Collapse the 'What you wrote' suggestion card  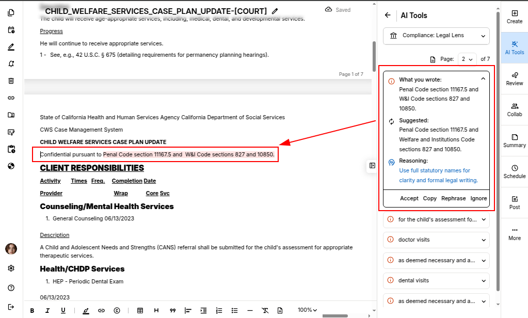tap(483, 79)
